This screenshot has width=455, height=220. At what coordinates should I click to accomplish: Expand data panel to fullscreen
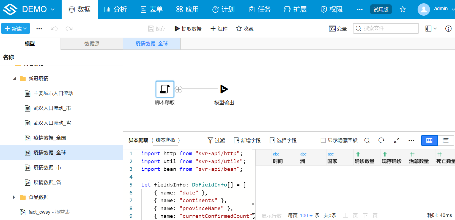[x=396, y=140]
